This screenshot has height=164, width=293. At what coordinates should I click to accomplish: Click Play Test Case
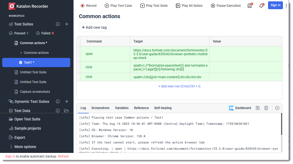118,6
